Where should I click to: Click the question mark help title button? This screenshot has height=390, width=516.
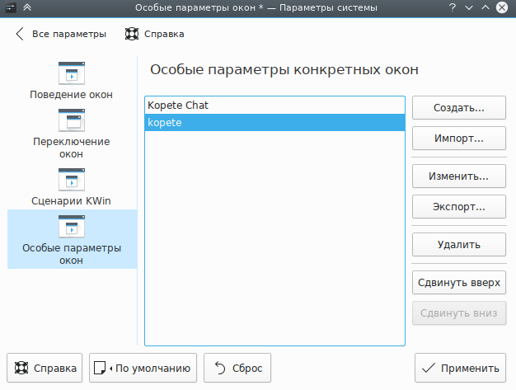coord(453,8)
